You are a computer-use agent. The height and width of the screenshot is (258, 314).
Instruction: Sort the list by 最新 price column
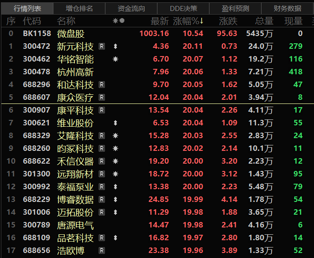click(x=160, y=21)
